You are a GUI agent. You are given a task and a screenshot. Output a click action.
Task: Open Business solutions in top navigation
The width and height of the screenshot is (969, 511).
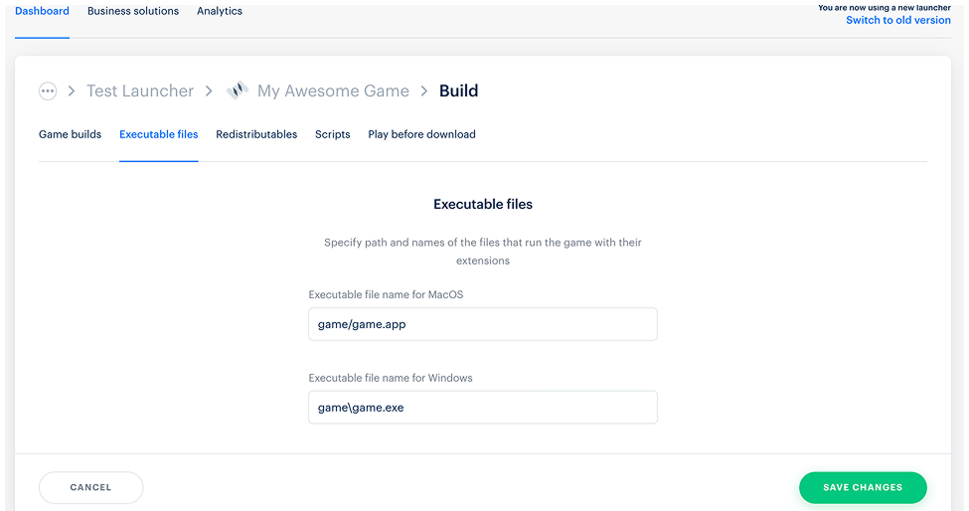133,11
